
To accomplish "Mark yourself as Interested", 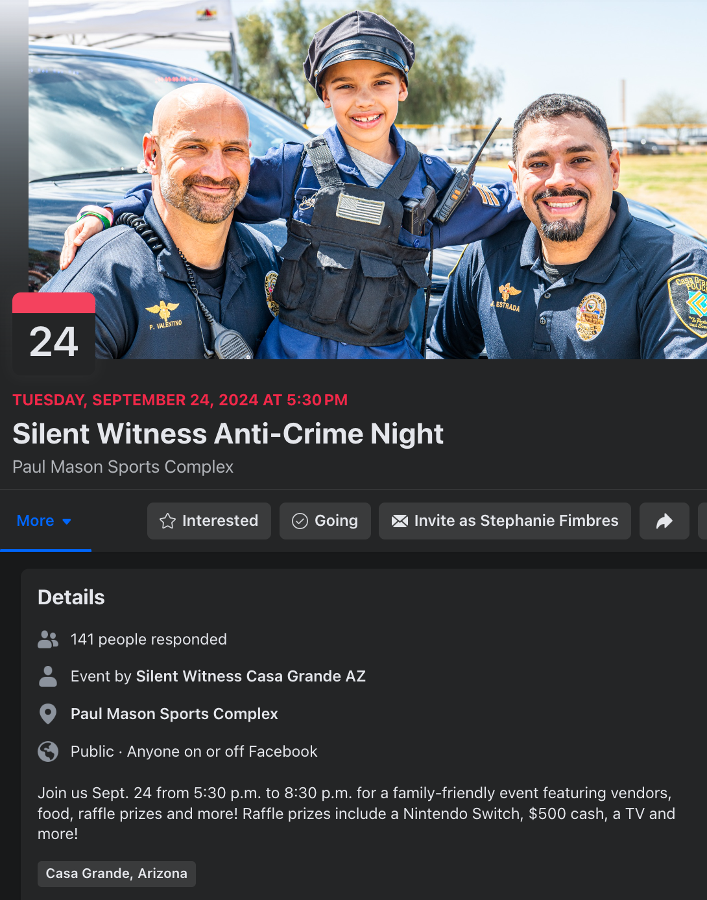I will click(x=209, y=521).
